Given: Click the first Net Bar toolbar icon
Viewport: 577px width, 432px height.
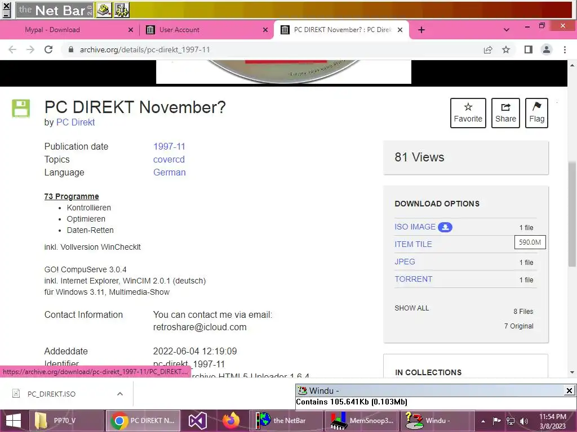Looking at the screenshot, I should click(x=104, y=10).
